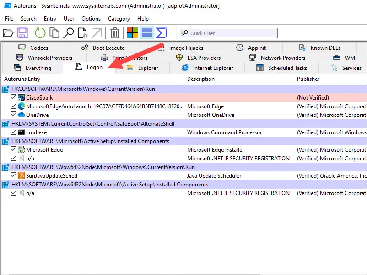Uncheck the n/a entry under Wow6432Node Active Setup
This screenshot has width=367, height=275.
(14, 193)
